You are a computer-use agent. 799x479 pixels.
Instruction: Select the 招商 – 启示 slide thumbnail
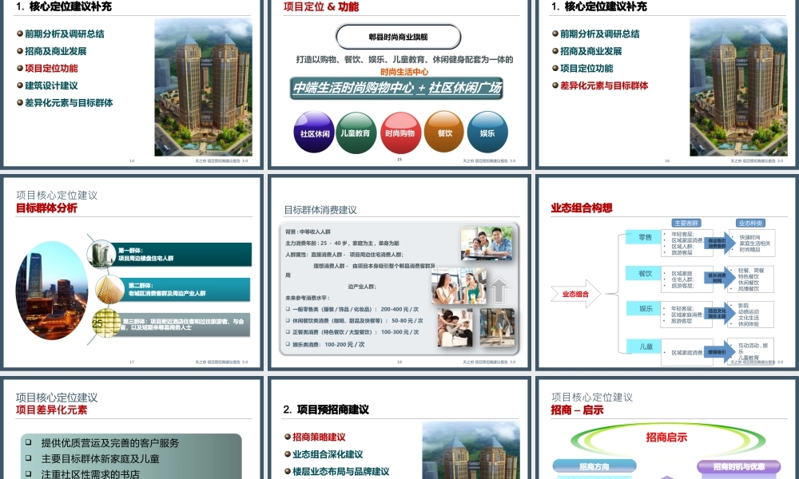click(x=667, y=429)
